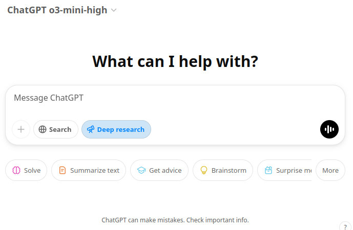Pick the Get advice suggestion

[x=159, y=170]
